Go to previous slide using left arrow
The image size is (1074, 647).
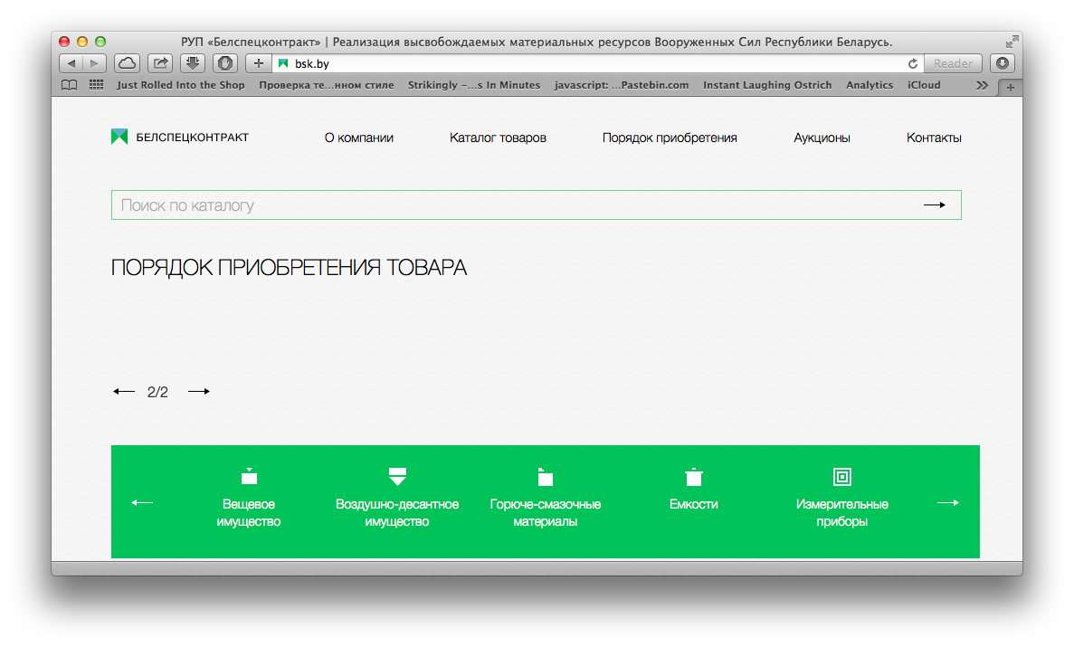click(x=124, y=392)
